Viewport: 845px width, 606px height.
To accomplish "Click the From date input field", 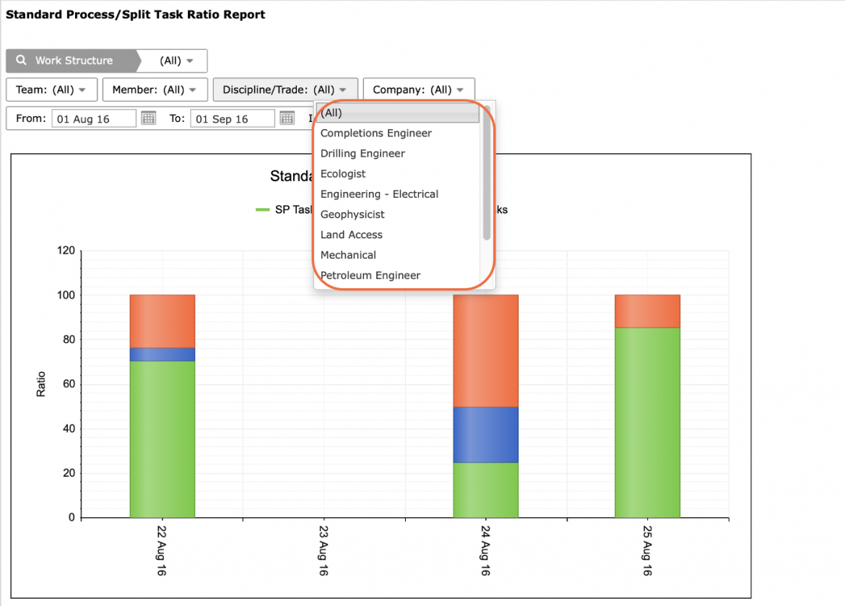I will (x=94, y=118).
